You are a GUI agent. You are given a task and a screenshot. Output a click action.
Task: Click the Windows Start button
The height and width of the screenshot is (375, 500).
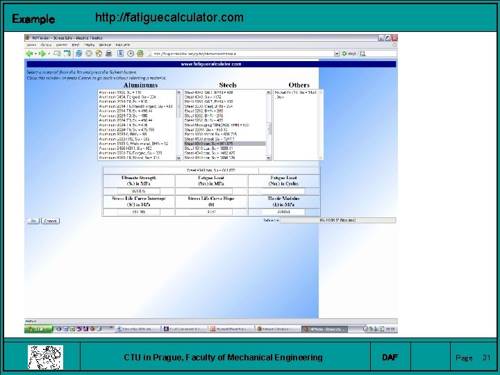click(38, 328)
